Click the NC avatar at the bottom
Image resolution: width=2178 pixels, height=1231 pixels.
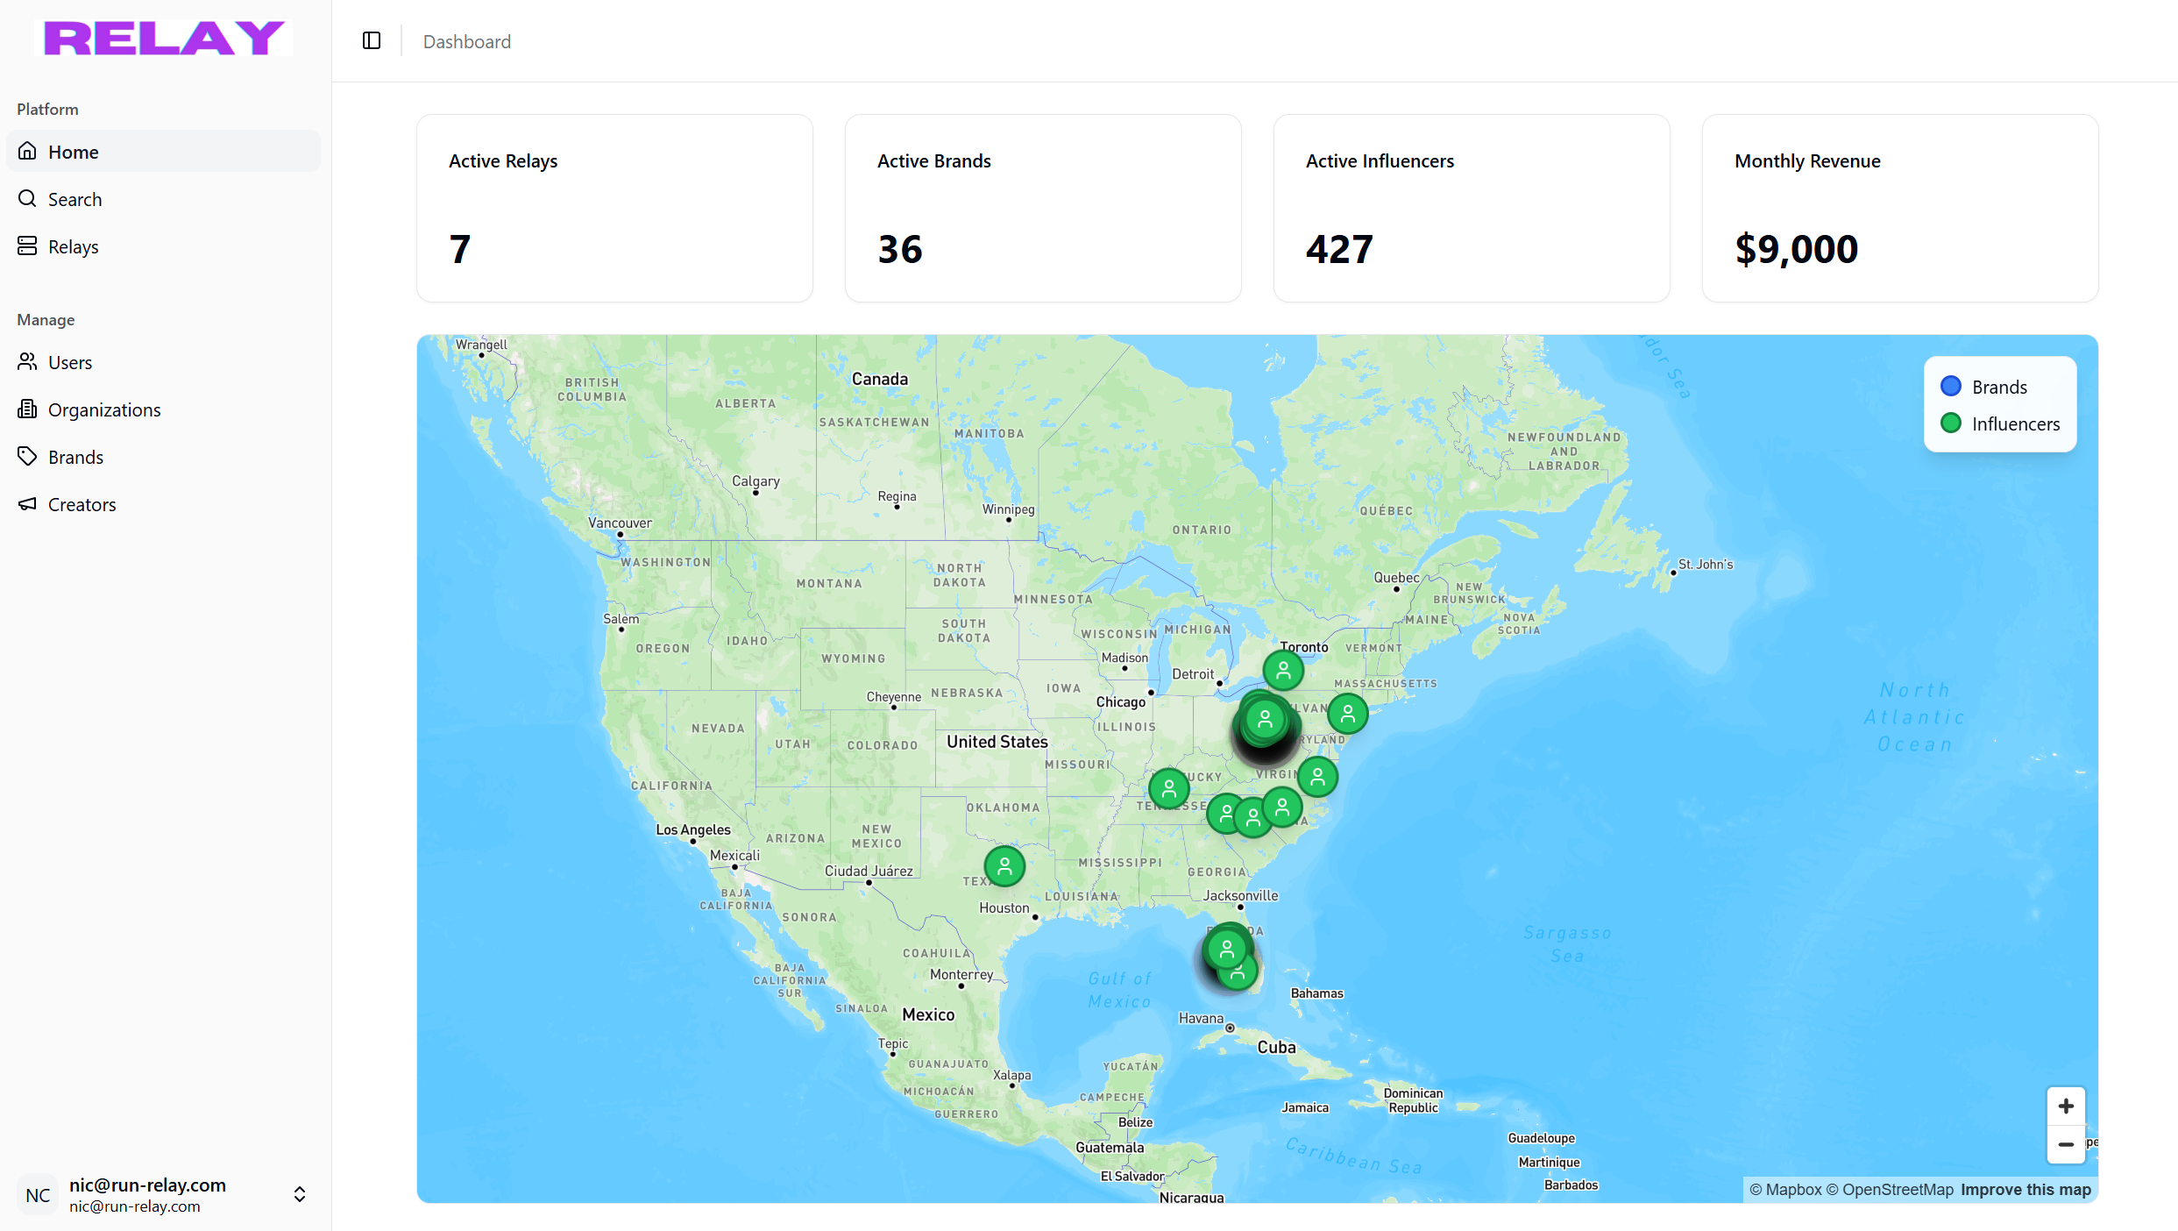37,1194
